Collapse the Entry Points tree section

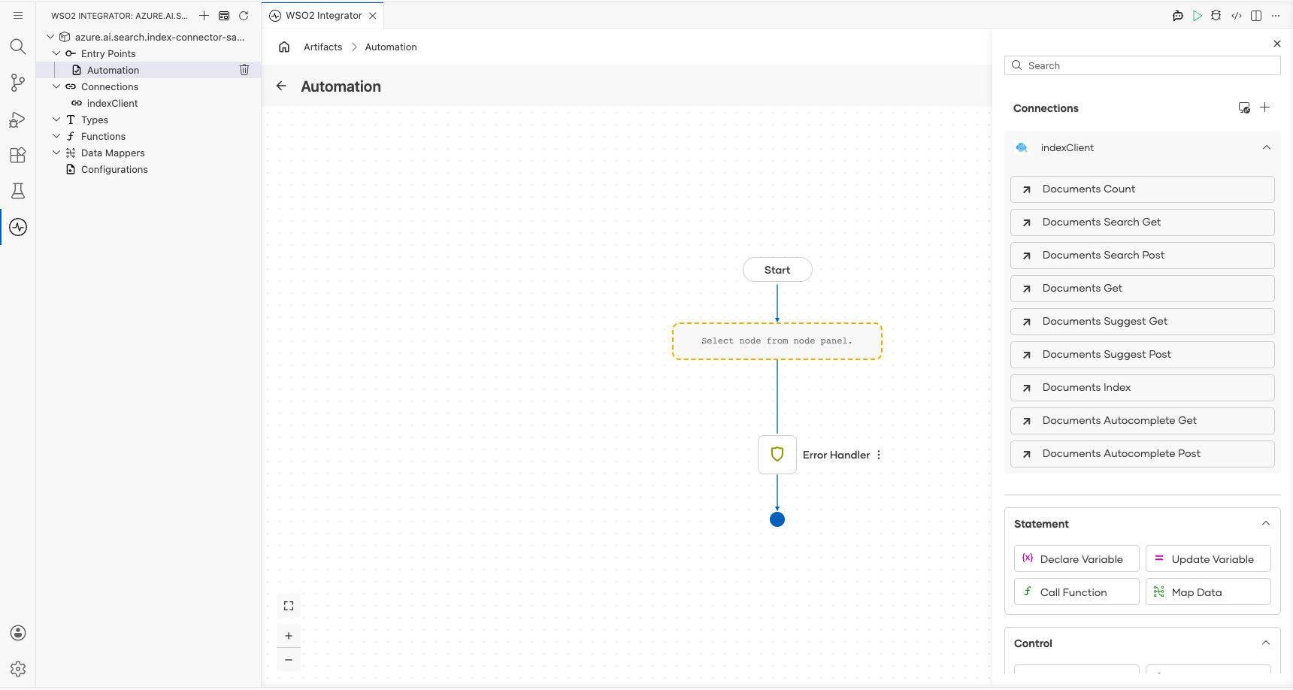point(56,53)
